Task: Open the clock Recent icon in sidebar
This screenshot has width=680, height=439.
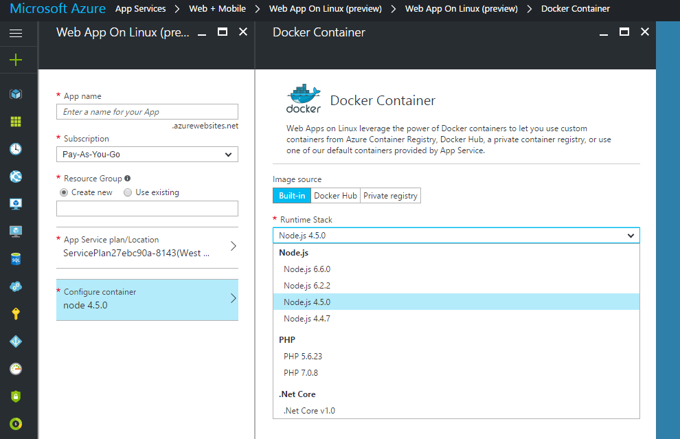Action: coord(16,149)
